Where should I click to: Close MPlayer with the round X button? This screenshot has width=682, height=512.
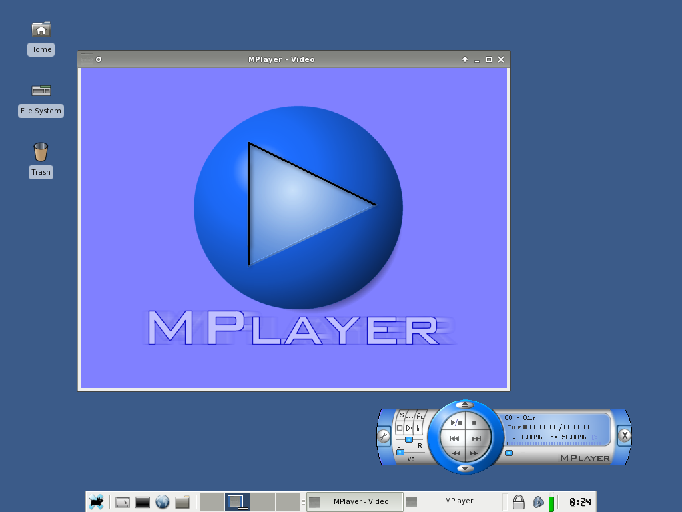(625, 435)
